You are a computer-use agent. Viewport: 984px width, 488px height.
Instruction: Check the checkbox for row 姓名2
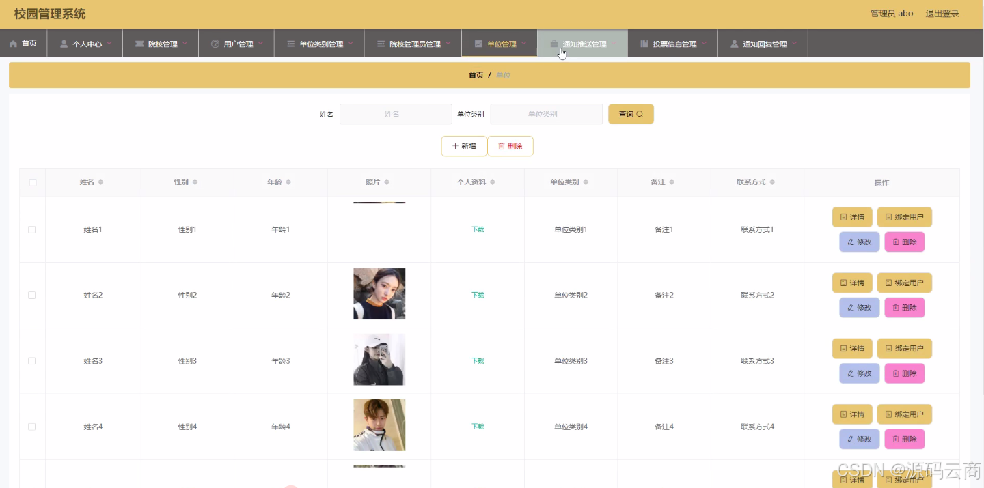[31, 295]
